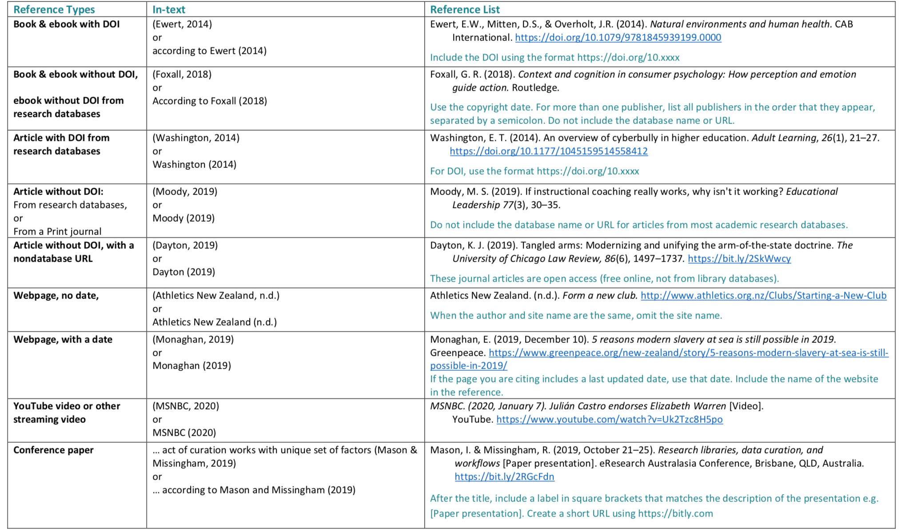Click the Article without DOI: heading
Screen dimensions: 901x532
click(x=58, y=192)
